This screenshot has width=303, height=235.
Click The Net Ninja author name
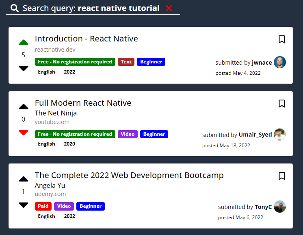click(x=56, y=113)
